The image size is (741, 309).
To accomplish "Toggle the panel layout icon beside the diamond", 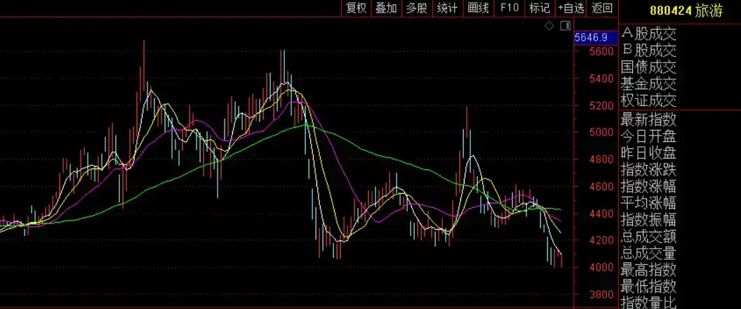I will tap(565, 26).
